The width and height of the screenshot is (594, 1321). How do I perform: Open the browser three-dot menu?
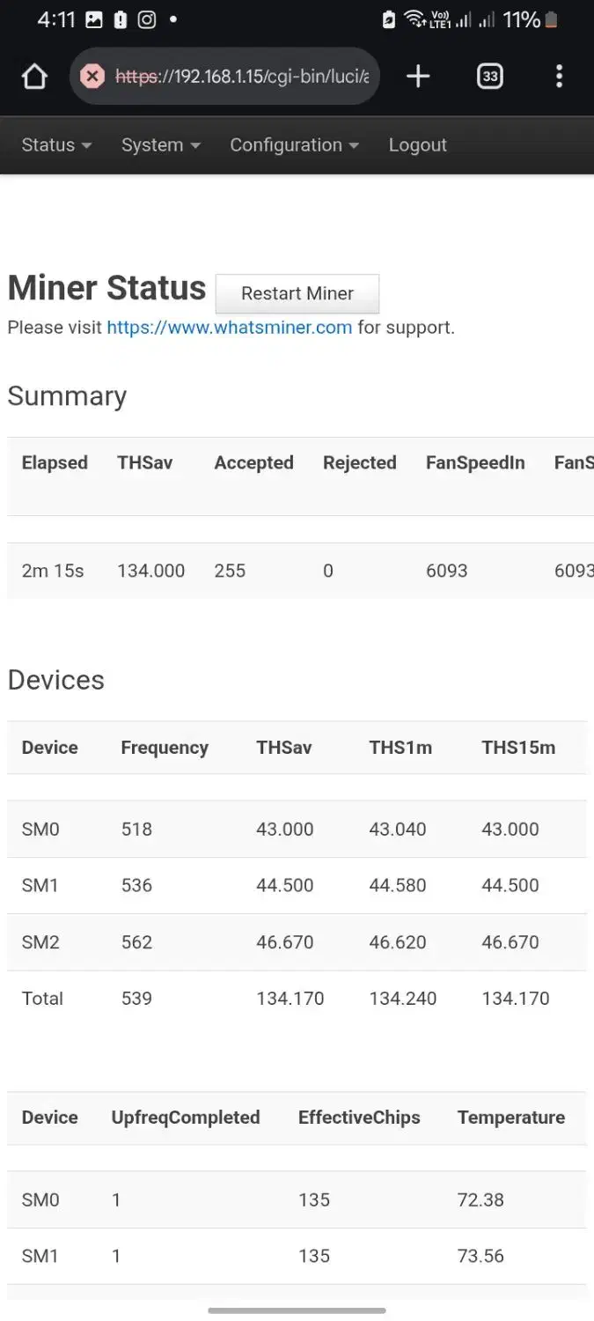[559, 77]
